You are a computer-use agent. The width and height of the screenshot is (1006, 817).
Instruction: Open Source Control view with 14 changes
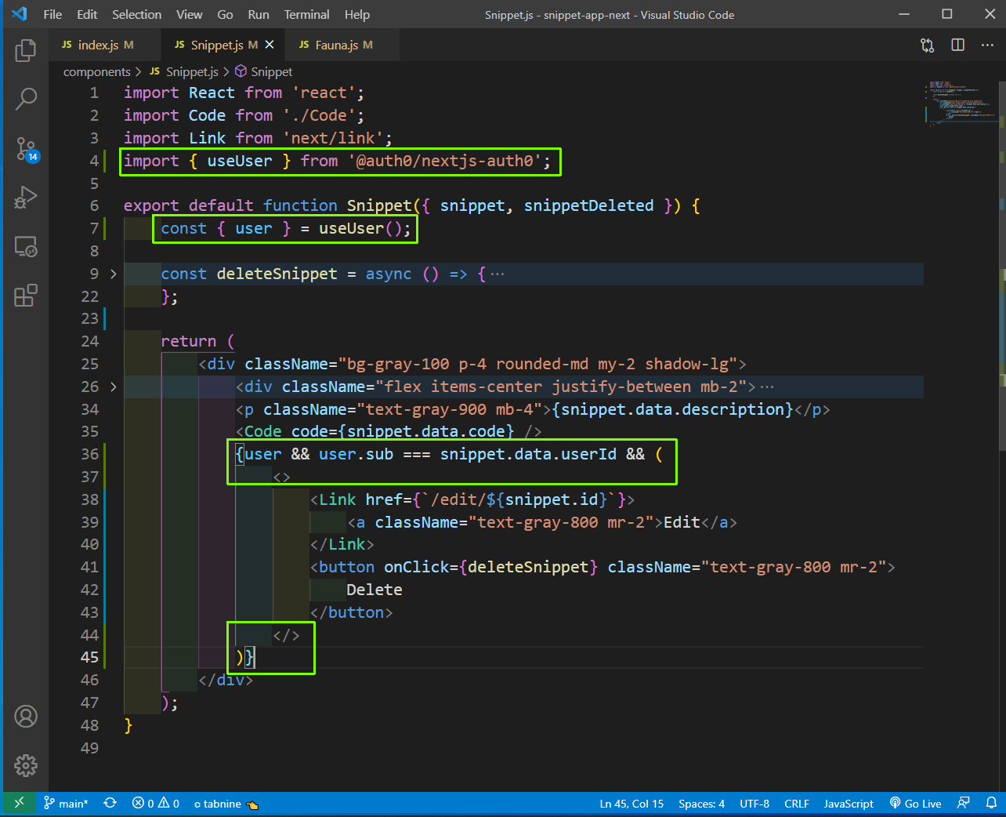tap(26, 148)
